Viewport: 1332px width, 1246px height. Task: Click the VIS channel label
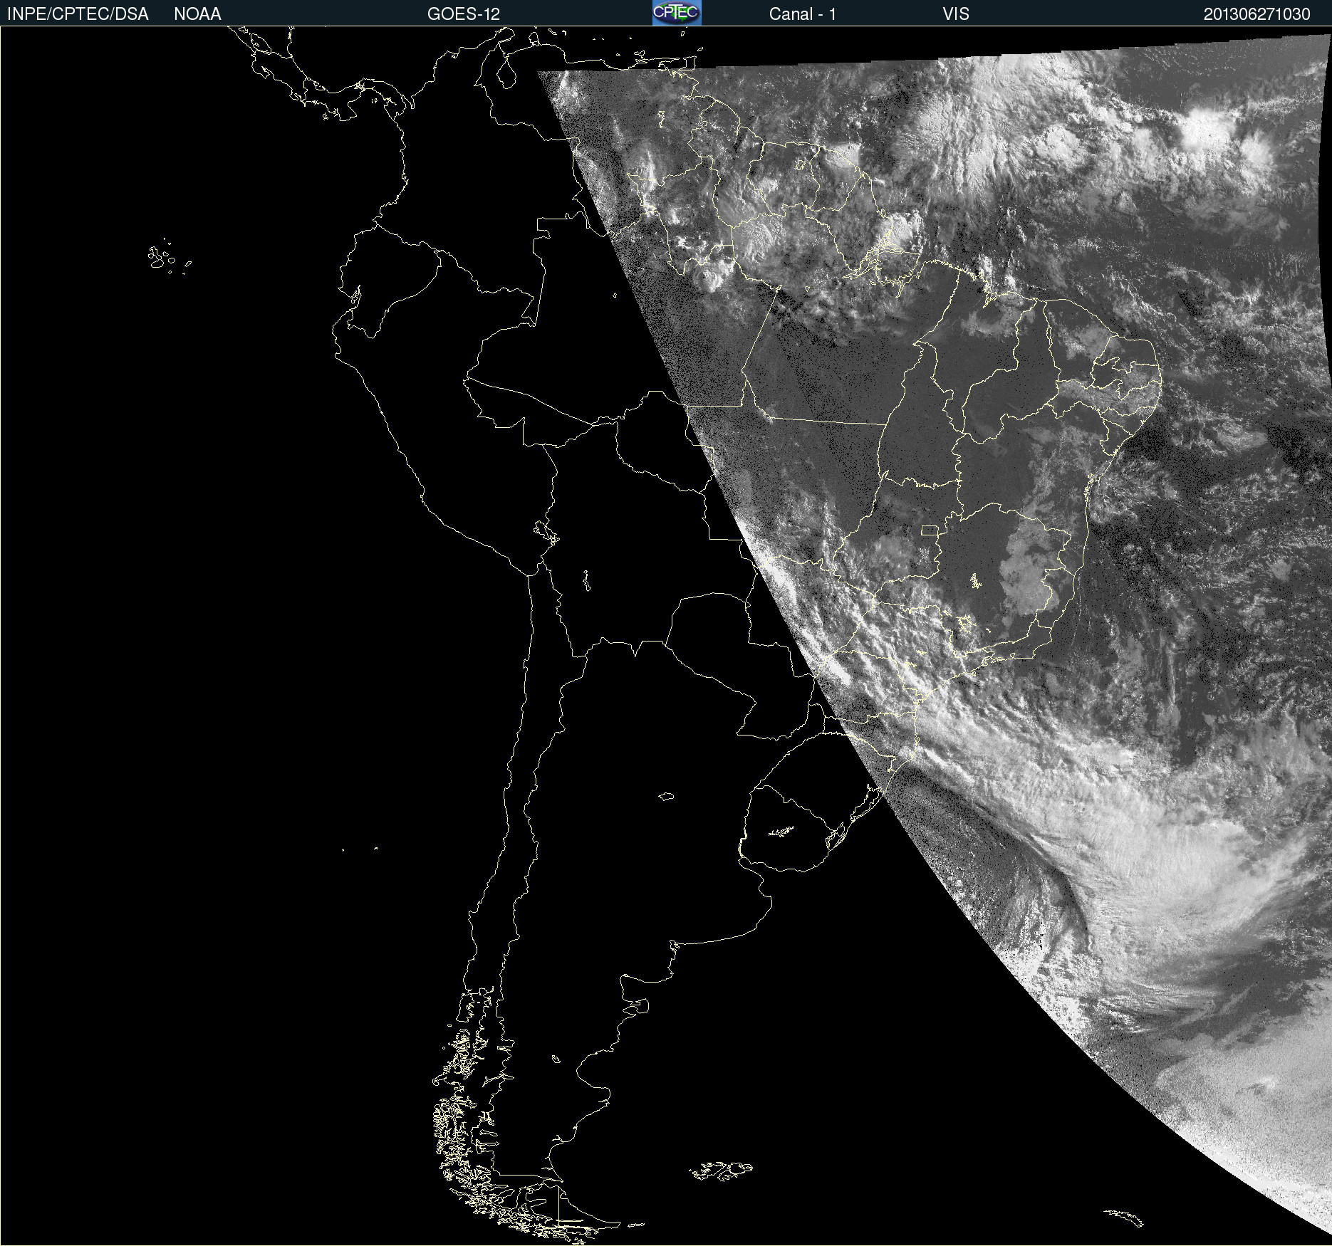point(956,14)
